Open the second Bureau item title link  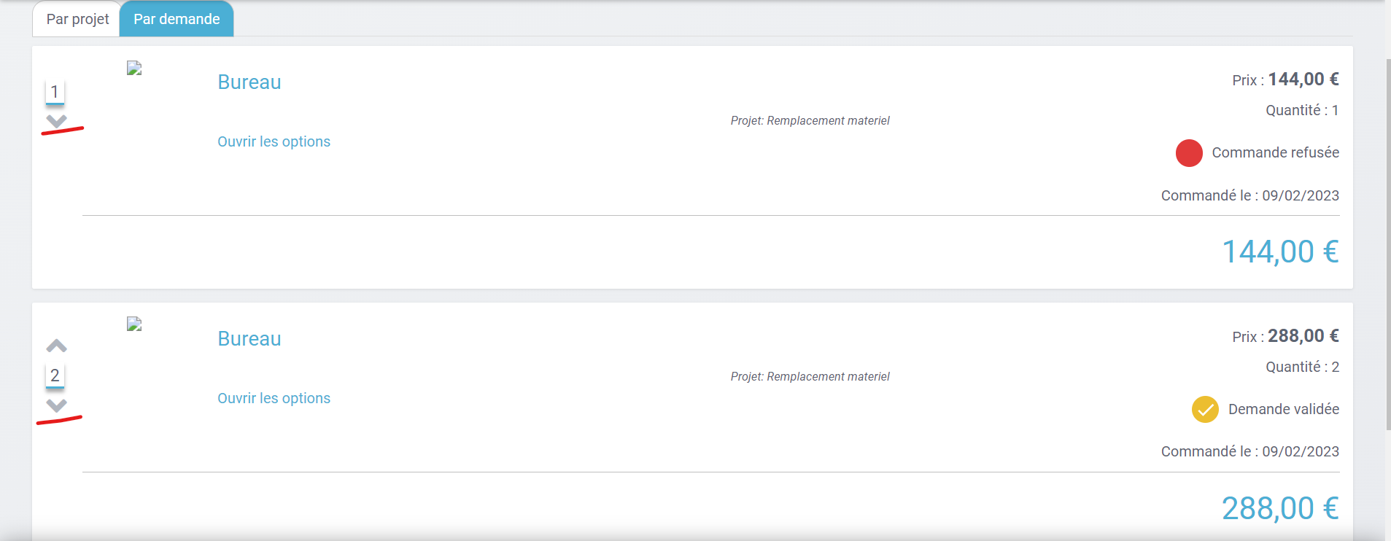pyautogui.click(x=249, y=339)
